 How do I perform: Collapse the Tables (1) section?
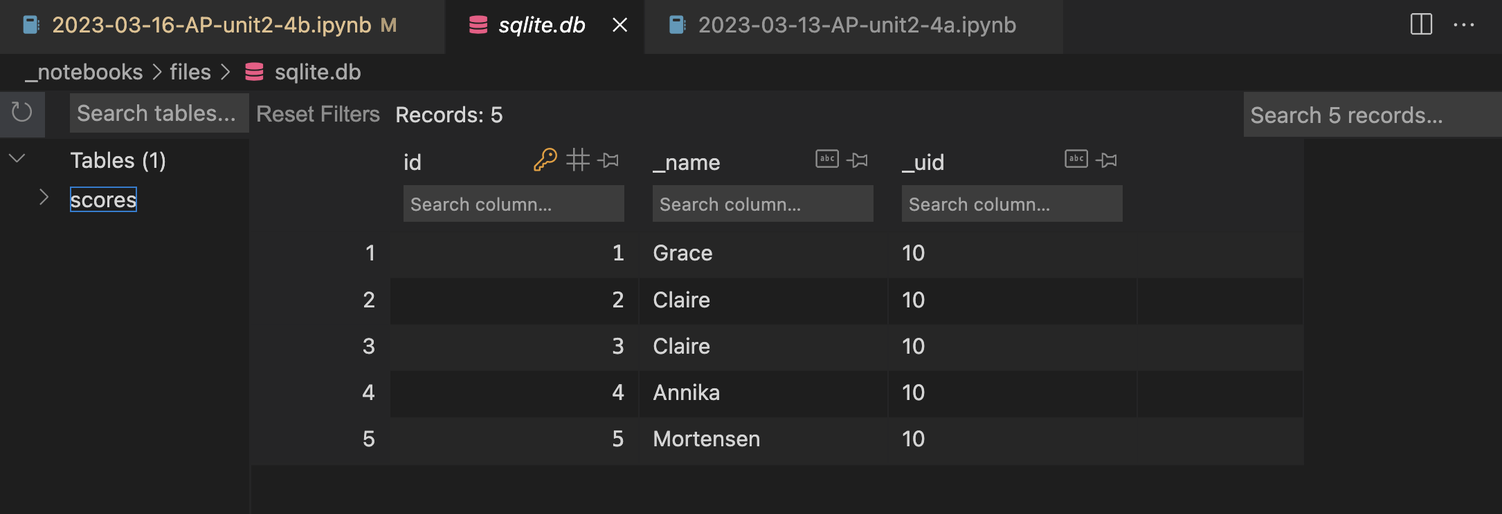[x=17, y=158]
